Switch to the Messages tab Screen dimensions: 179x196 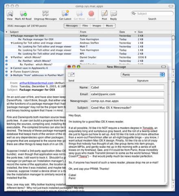(x=72, y=26)
